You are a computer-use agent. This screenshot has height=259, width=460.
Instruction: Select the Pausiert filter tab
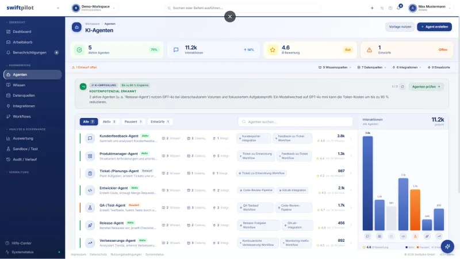tap(133, 121)
